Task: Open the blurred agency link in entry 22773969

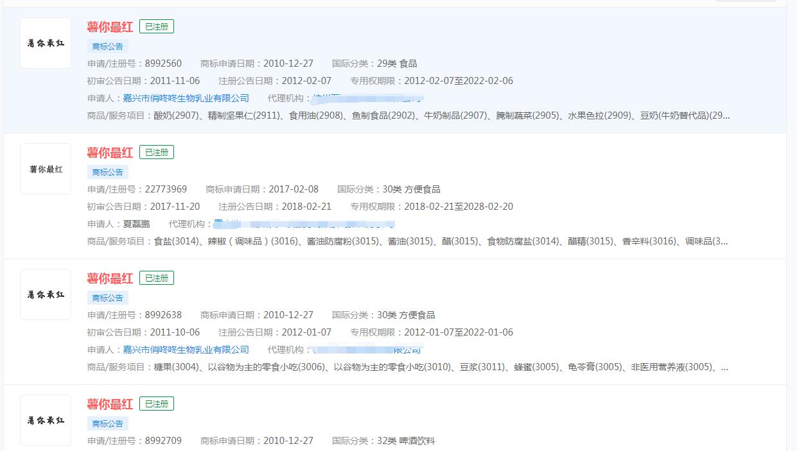Action: point(304,224)
